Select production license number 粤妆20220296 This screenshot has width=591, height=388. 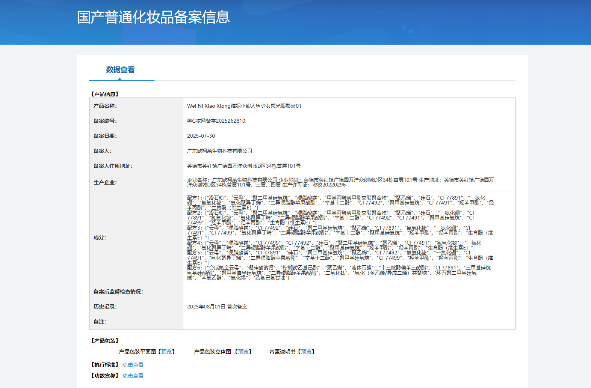329,185
